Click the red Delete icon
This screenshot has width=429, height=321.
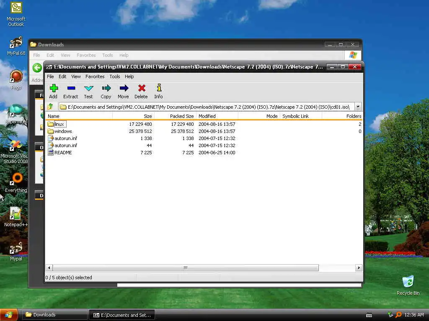[x=141, y=91]
